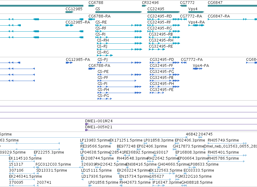This screenshot has height=187, width=257.
Task: Select transcript CG32495-RG
Action: point(159,28)
